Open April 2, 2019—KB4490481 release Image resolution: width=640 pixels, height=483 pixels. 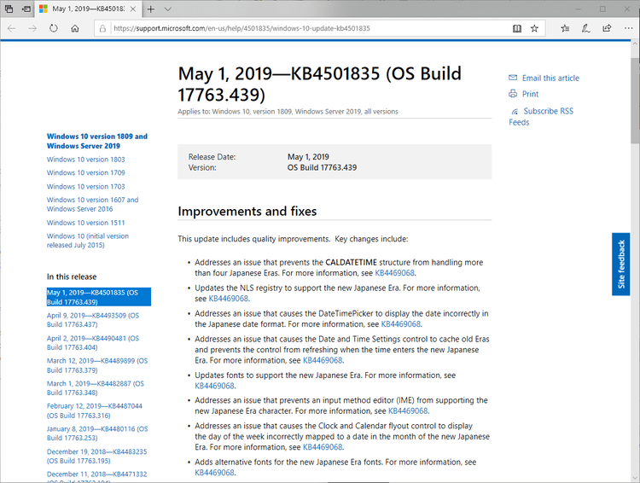coord(93,342)
